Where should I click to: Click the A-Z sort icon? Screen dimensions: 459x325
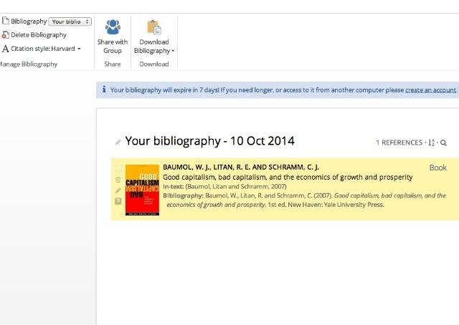coord(432,143)
